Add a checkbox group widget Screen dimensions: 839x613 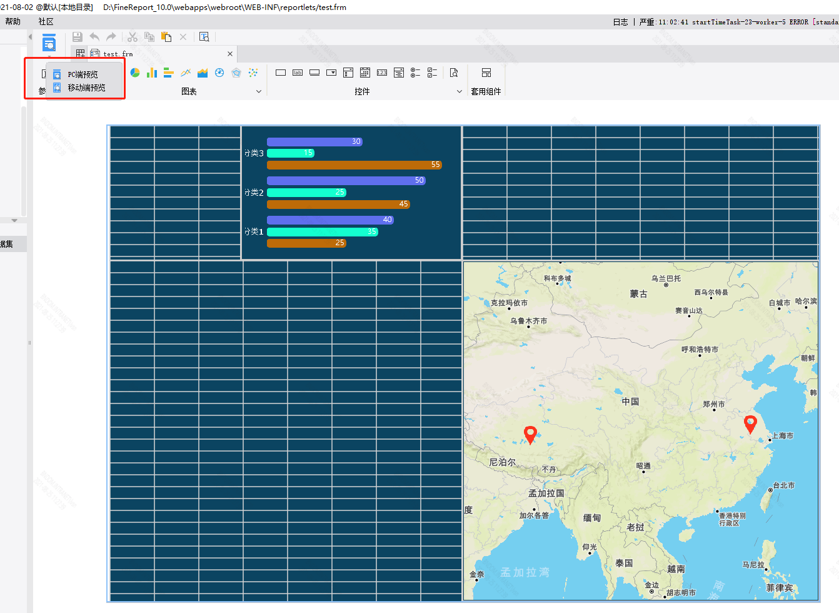pyautogui.click(x=433, y=73)
